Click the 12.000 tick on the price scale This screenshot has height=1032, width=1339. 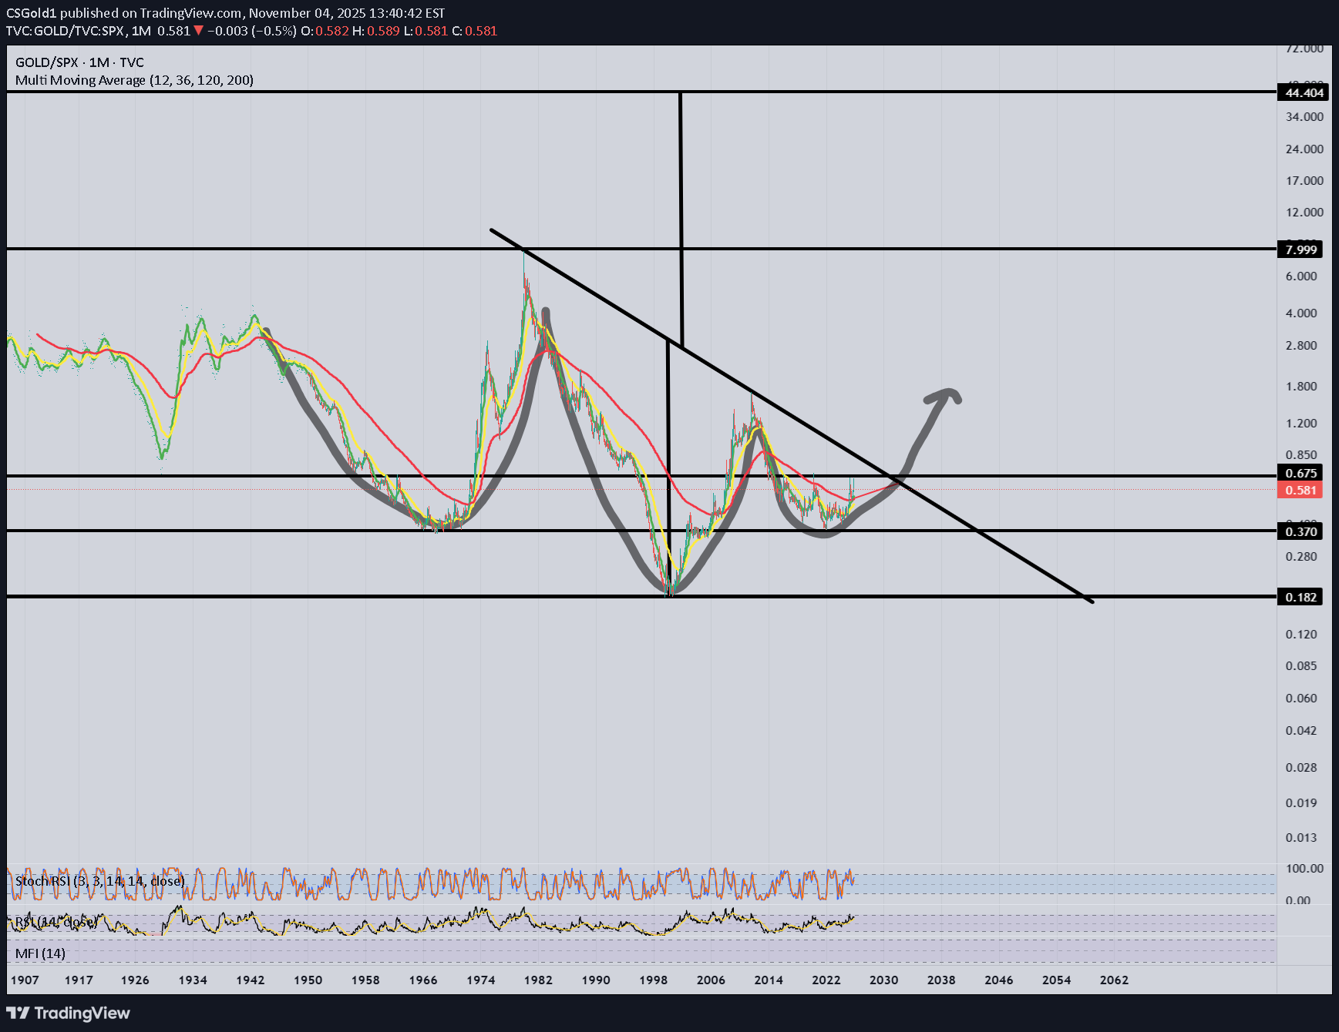click(x=1304, y=213)
